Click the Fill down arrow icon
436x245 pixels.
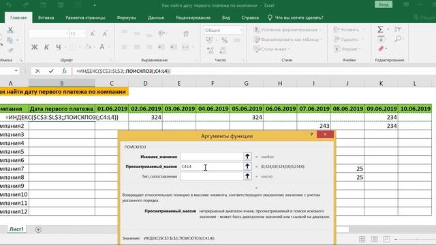pyautogui.click(x=381, y=39)
